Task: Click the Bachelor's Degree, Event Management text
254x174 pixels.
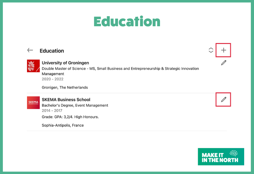Action: pyautogui.click(x=75, y=105)
